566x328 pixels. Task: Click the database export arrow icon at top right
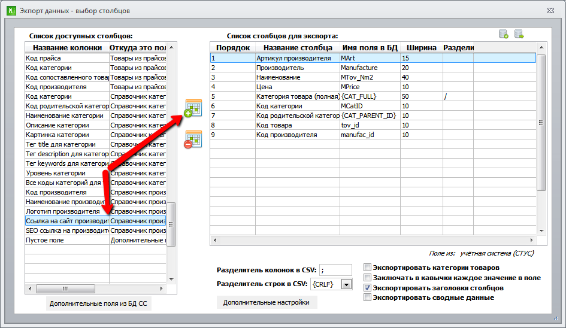[x=519, y=34]
